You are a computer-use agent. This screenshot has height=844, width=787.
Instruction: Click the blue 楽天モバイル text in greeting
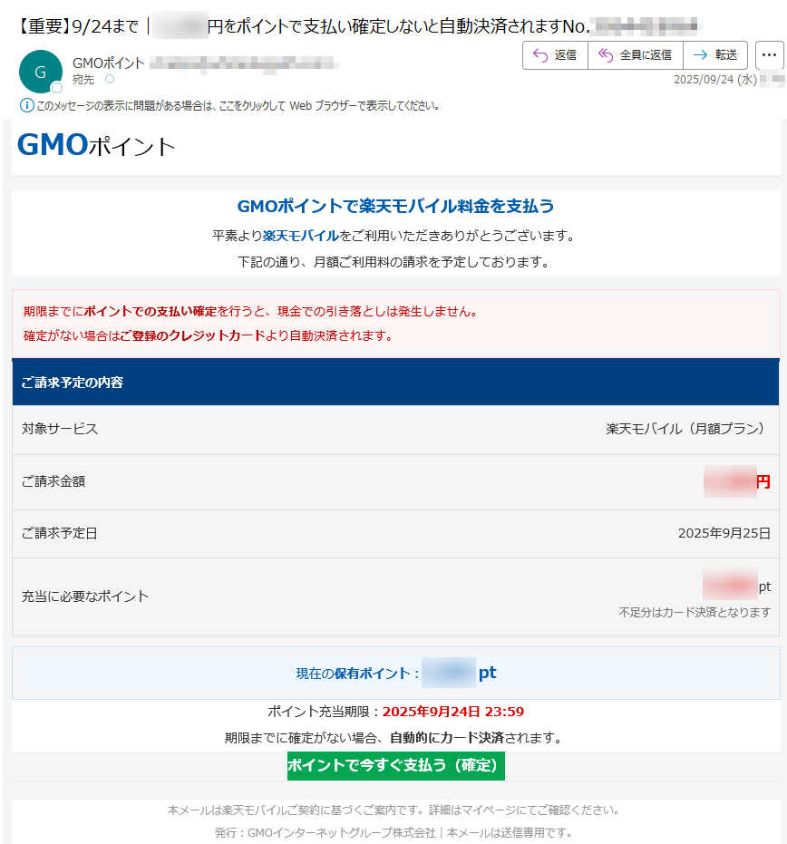pos(300,236)
